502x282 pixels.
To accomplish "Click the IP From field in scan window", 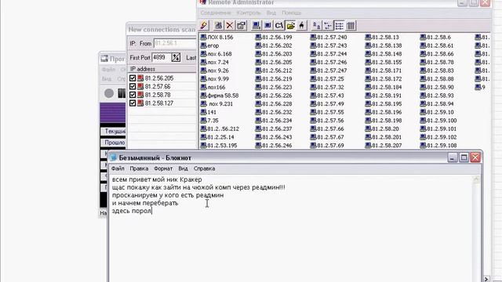I will tap(175, 43).
